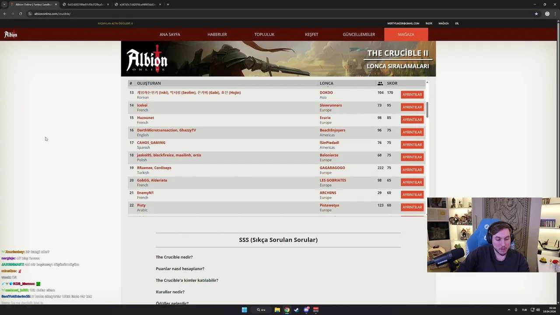Open AYRINTILAR for the Ecurie guild

pyautogui.click(x=412, y=119)
